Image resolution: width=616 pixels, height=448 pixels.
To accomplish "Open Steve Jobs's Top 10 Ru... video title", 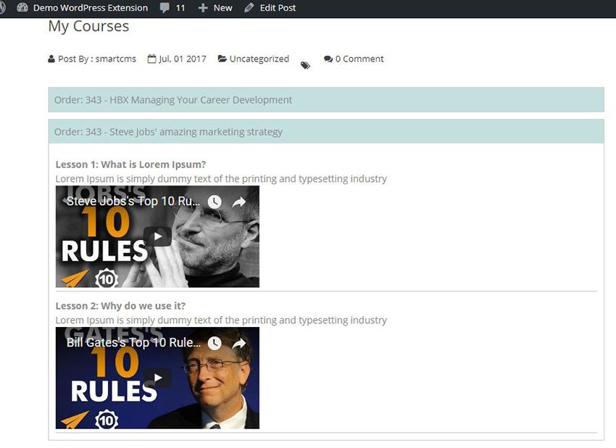I will 133,202.
